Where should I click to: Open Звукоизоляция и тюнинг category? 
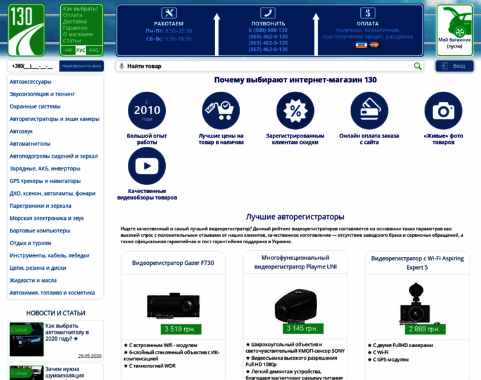(42, 94)
